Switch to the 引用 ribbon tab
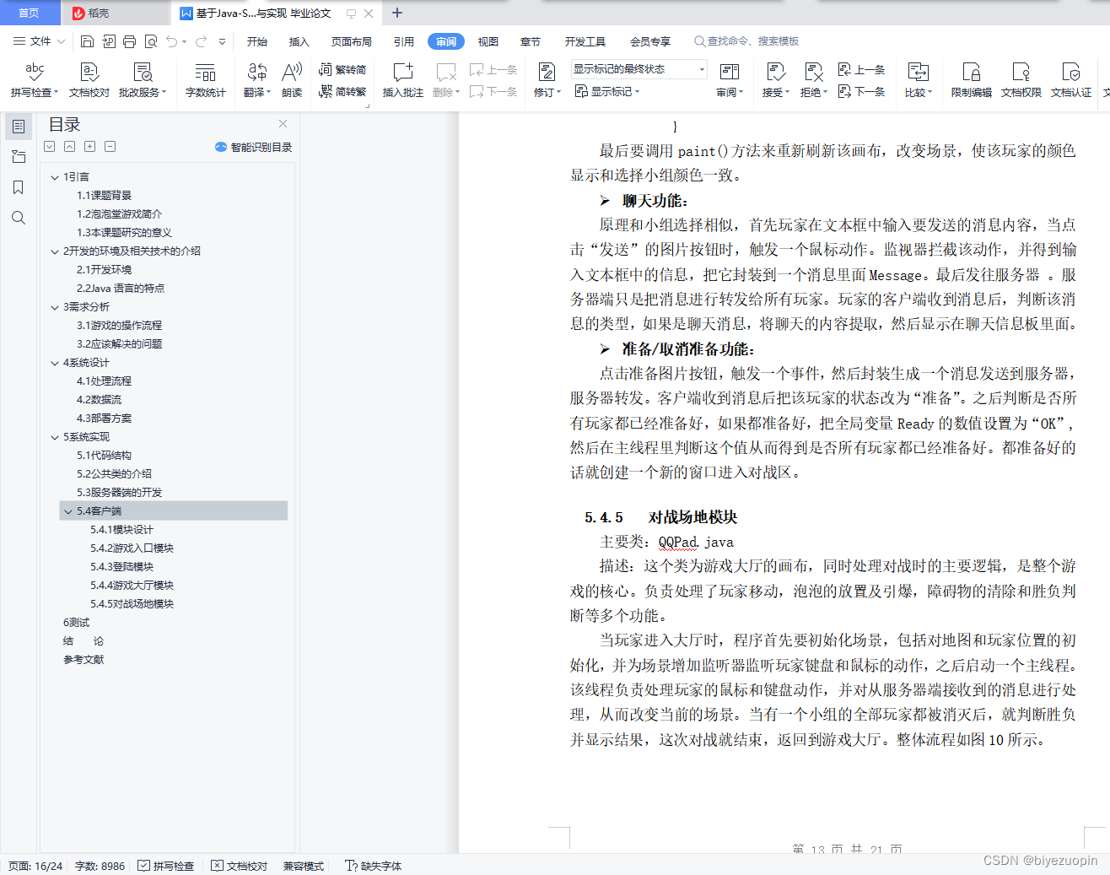Viewport: 1110px width, 875px height. pos(404,41)
